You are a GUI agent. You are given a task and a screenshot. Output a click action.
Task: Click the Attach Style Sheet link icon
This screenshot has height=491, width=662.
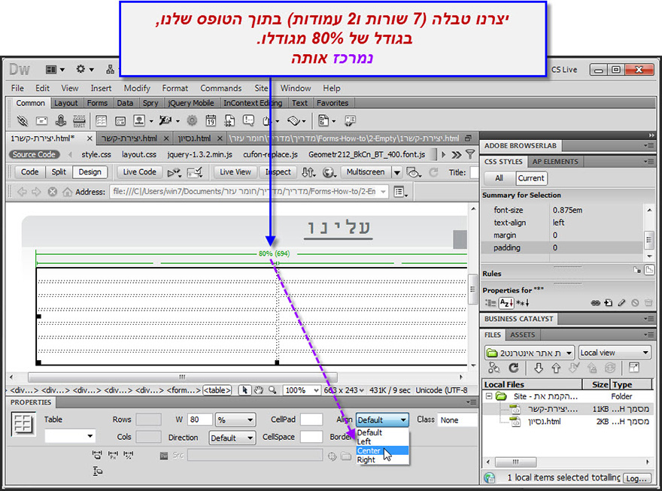click(596, 303)
